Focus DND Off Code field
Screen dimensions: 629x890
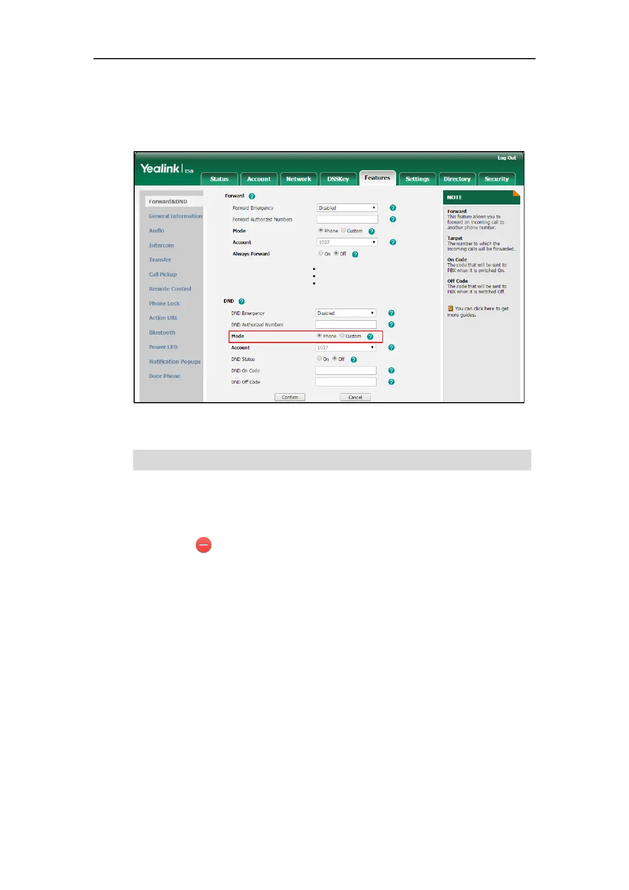coord(346,382)
